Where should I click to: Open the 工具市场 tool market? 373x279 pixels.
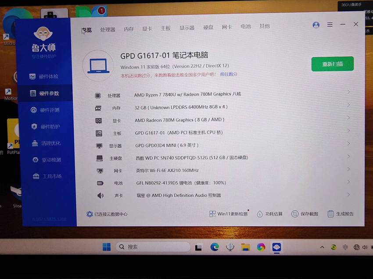tap(47, 176)
